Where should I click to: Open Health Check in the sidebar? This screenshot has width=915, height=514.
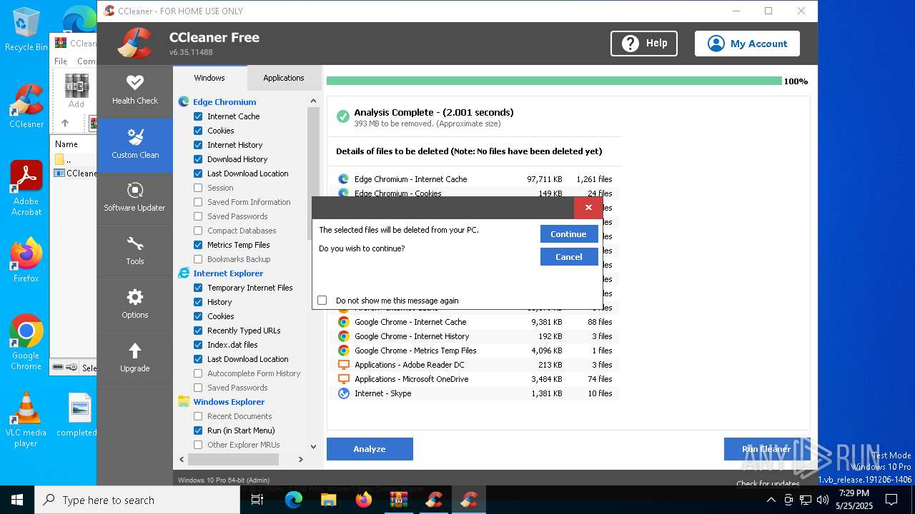(134, 91)
